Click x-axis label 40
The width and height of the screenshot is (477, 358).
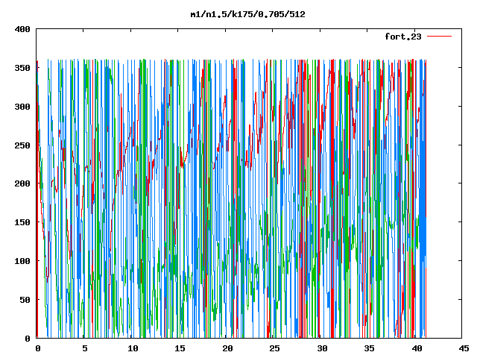tap(417, 348)
